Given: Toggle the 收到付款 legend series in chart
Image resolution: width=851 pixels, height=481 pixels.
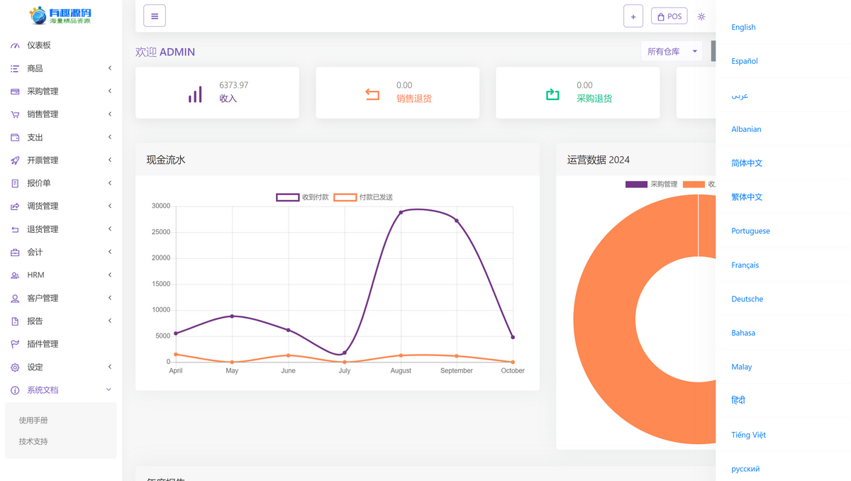Looking at the screenshot, I should (288, 197).
